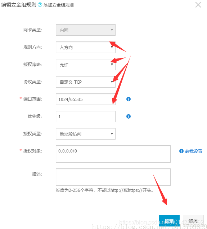The image size is (207, 229).
Task: Open the 授权类型 dropdown showing 地址段访问
Action: 86,134
